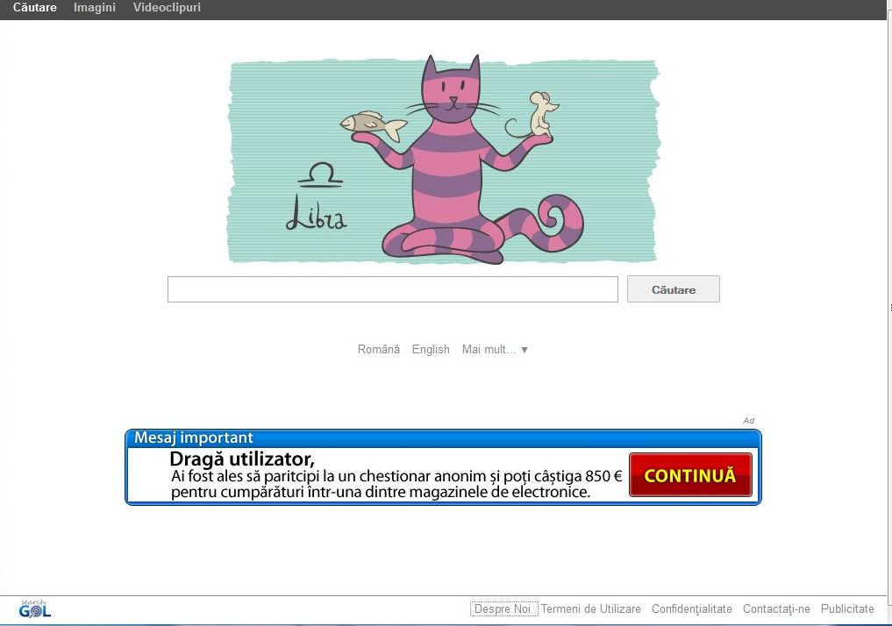Click the vertical scrollbar on the right

[888, 307]
